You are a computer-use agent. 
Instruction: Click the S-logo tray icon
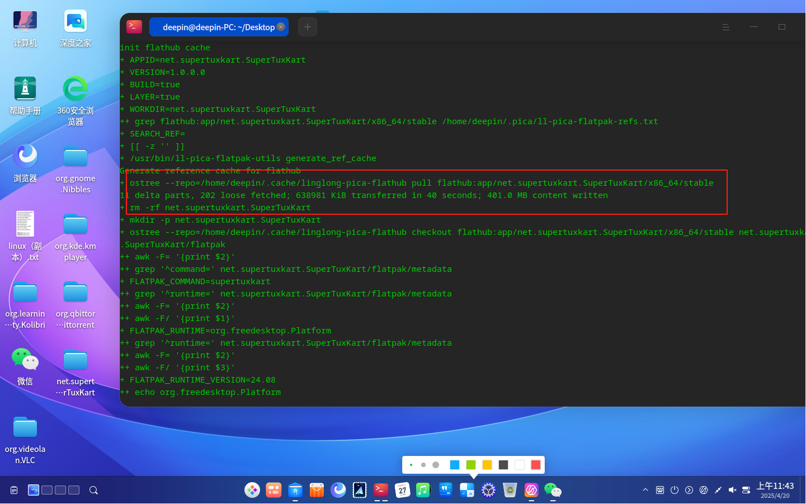(704, 490)
